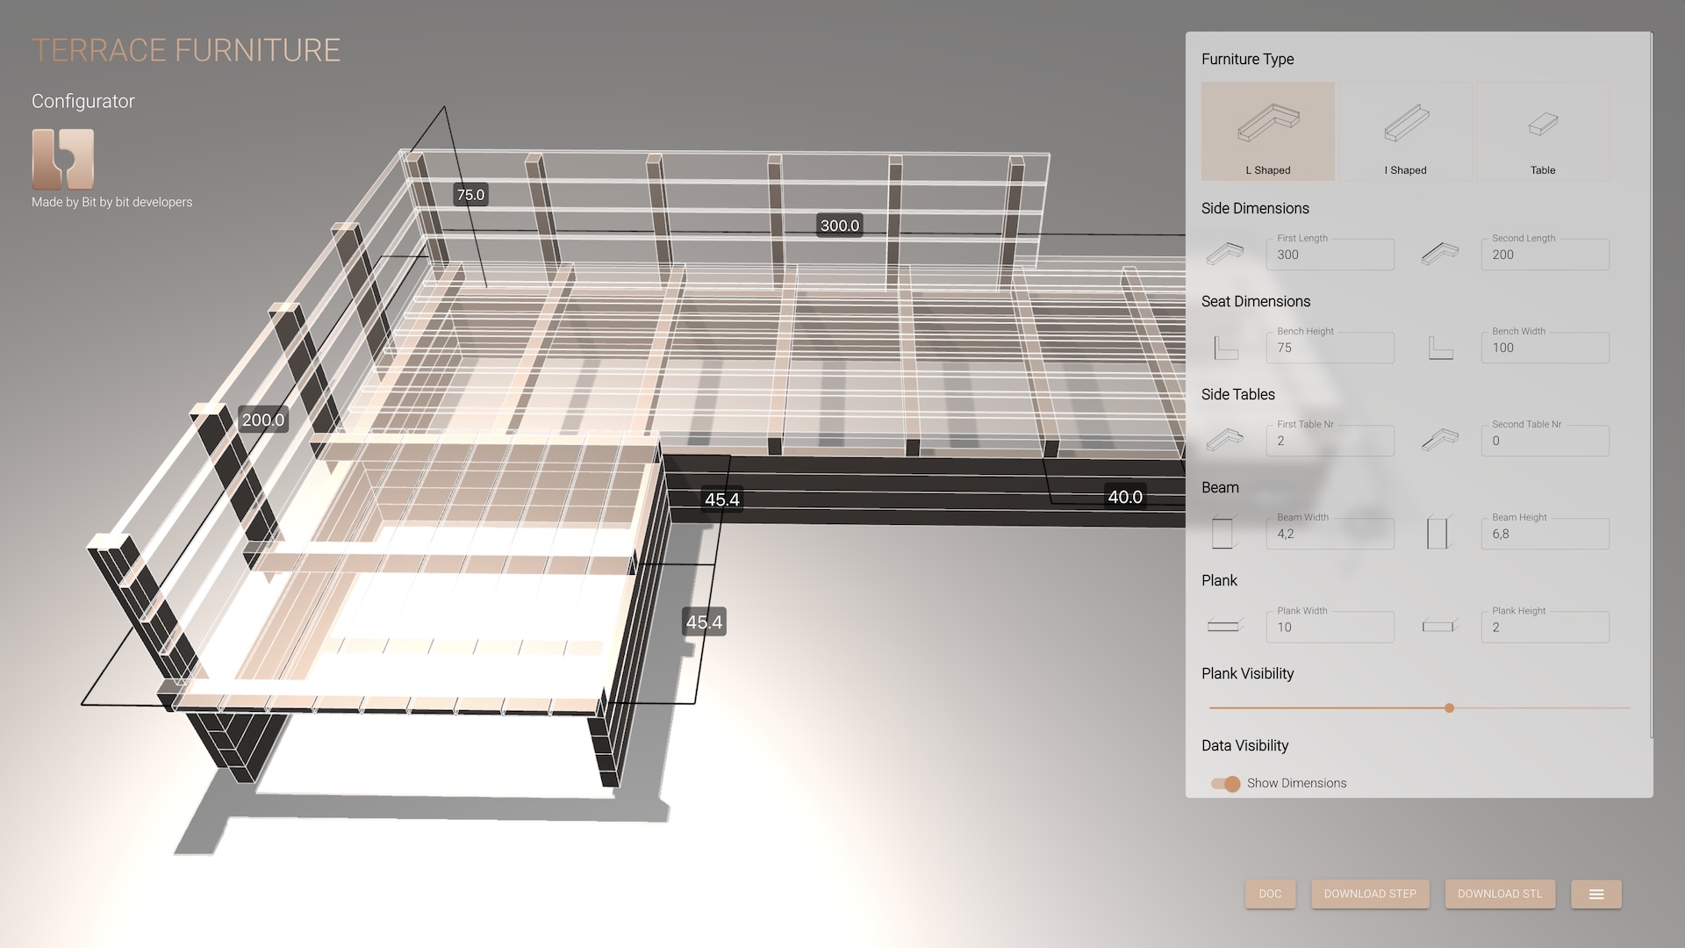Click the Second Table Nr icon
Image resolution: width=1685 pixels, height=948 pixels.
(x=1440, y=440)
